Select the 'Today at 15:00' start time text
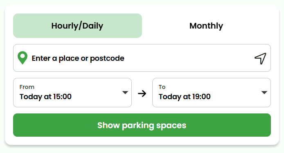This screenshot has height=153, width=284. [x=45, y=97]
